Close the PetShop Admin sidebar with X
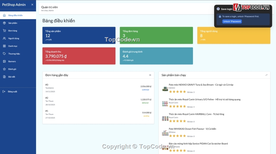The width and height of the screenshot is (276, 154). [x=32, y=5]
